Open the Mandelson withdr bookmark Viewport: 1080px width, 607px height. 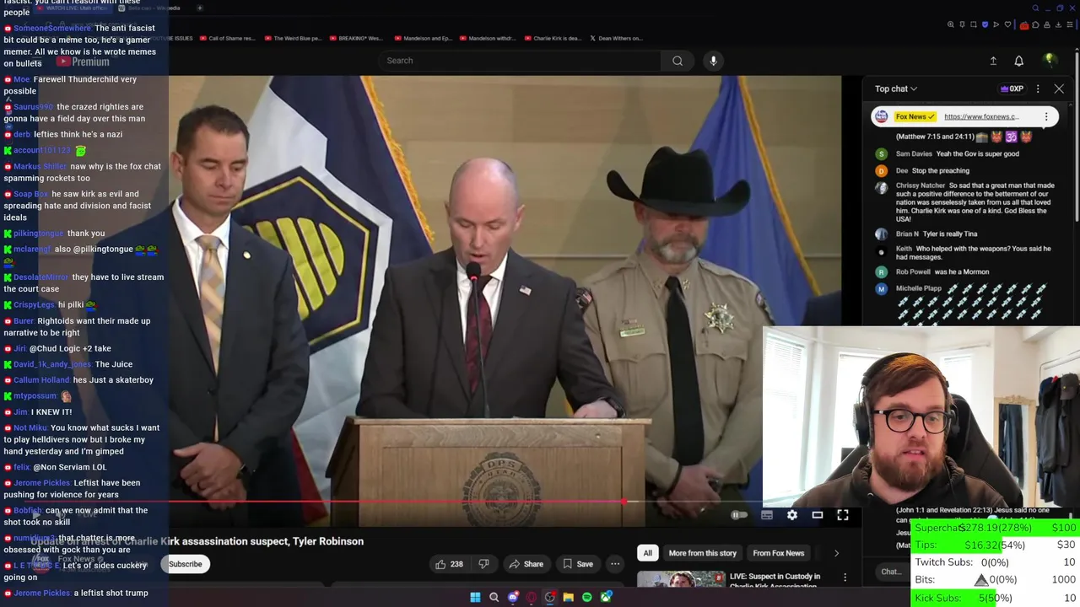488,38
